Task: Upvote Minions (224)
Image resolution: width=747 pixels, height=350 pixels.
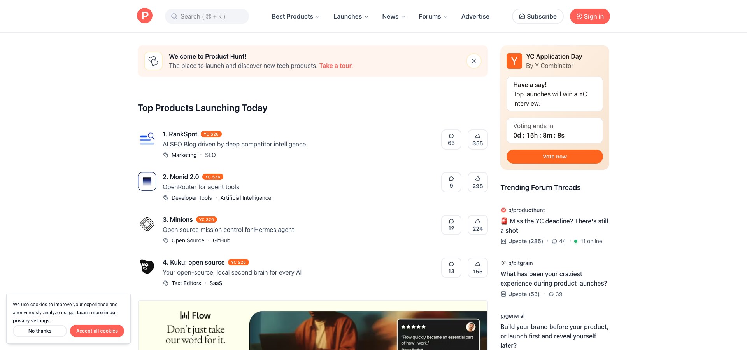Action: coord(478,225)
